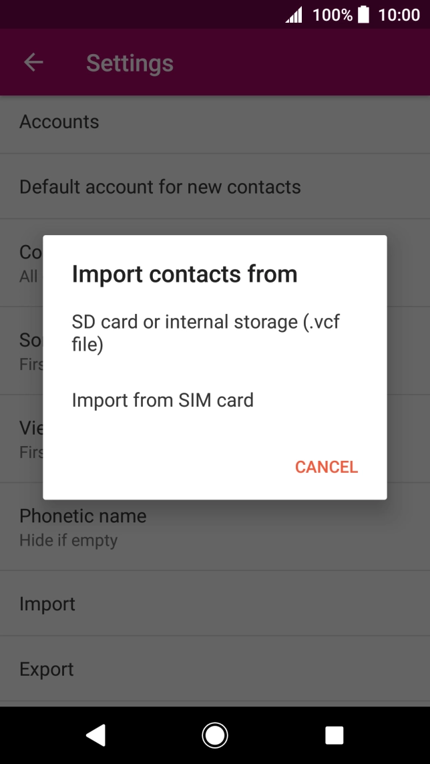Open the Export option in settings list

(47, 668)
